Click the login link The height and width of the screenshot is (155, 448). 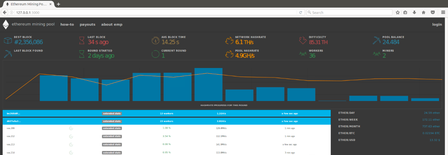(x=437, y=24)
